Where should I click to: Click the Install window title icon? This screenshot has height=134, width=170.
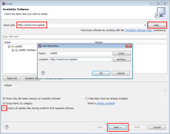tap(4, 4)
